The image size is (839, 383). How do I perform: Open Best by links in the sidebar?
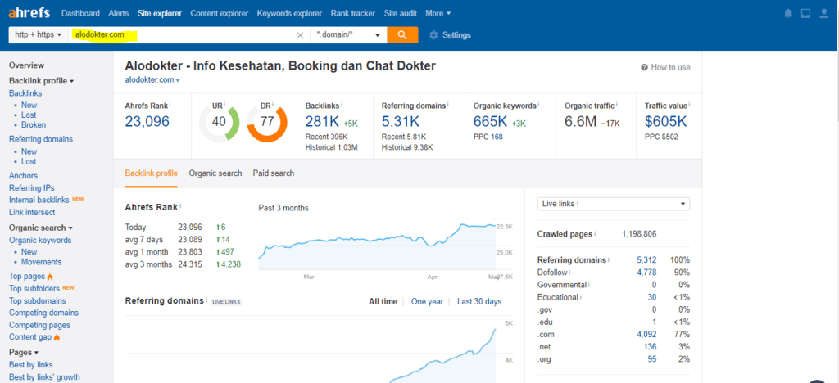[31, 365]
